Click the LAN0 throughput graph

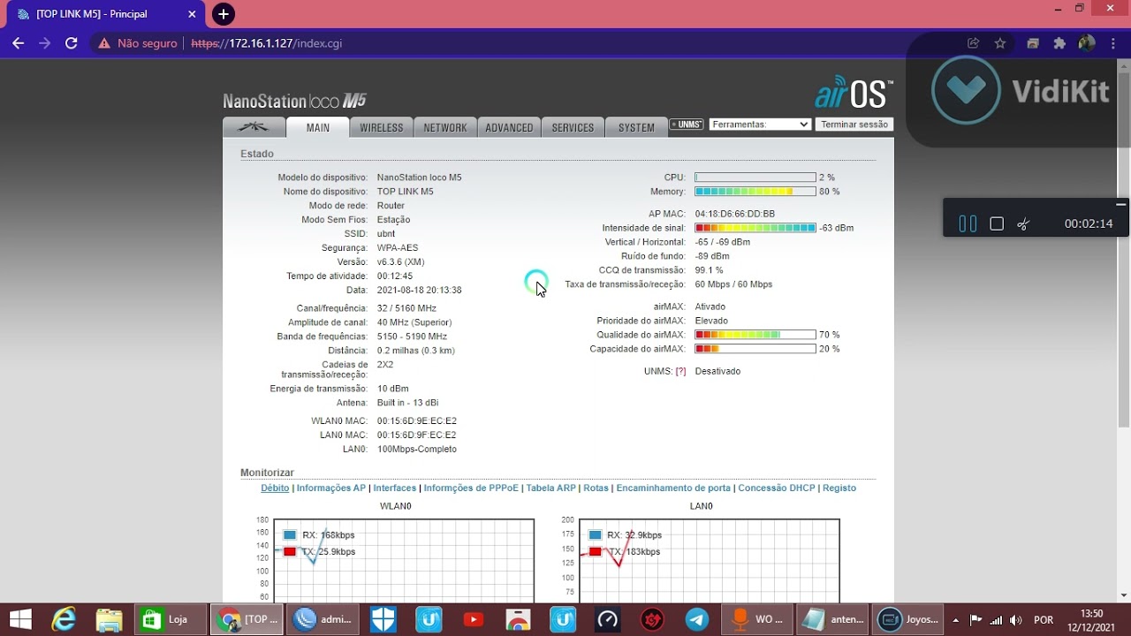coord(710,561)
